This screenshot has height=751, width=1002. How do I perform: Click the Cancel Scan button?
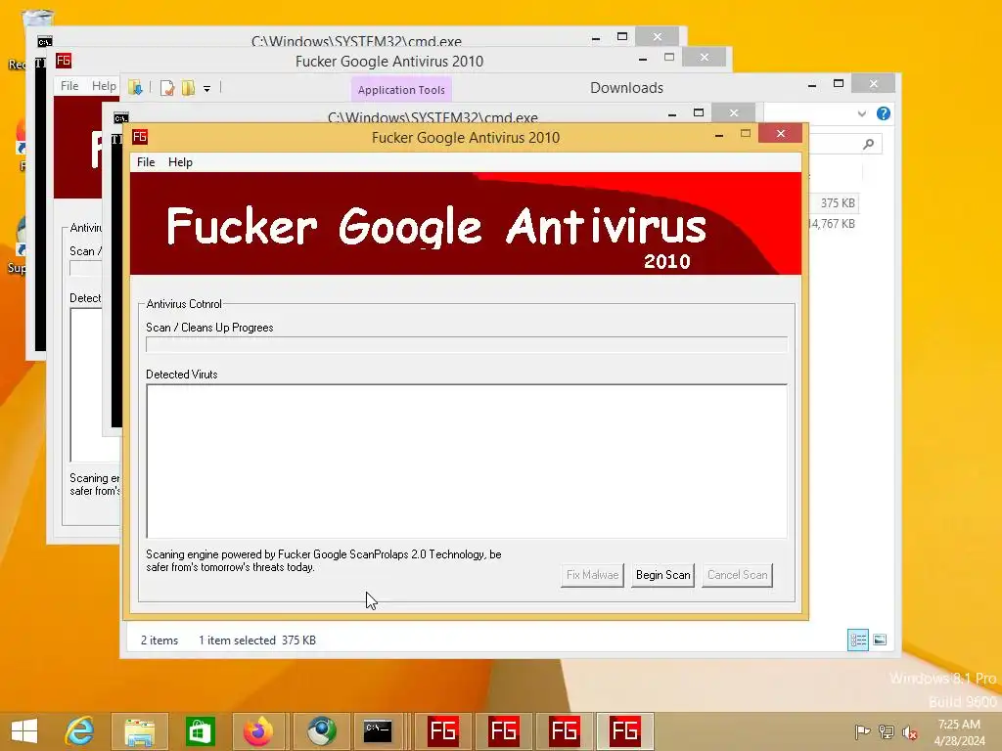tap(737, 575)
